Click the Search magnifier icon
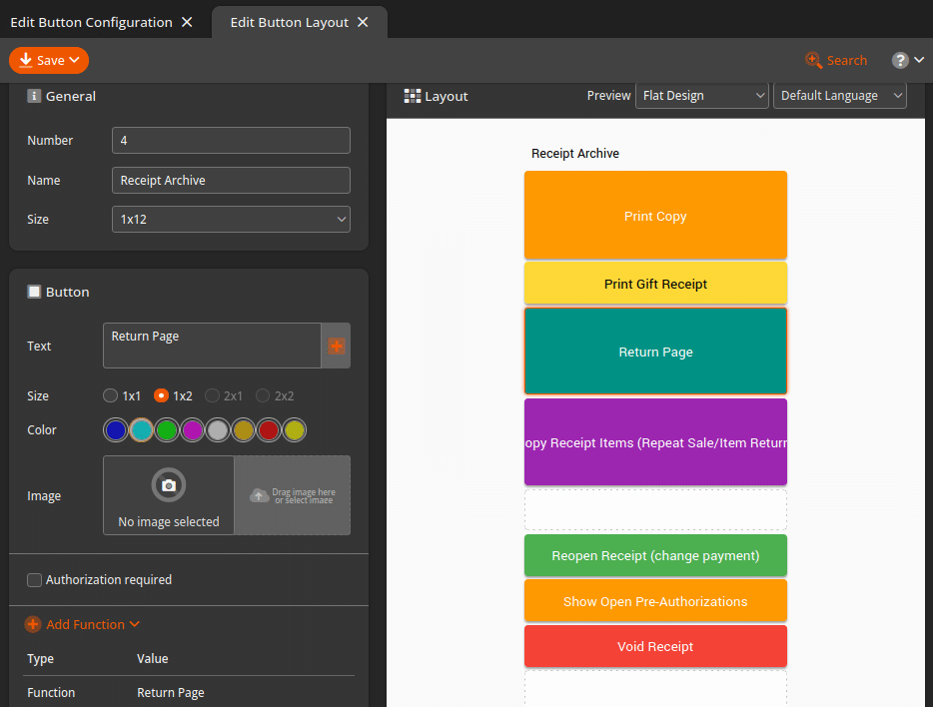Image resolution: width=933 pixels, height=707 pixels. pyautogui.click(x=813, y=60)
